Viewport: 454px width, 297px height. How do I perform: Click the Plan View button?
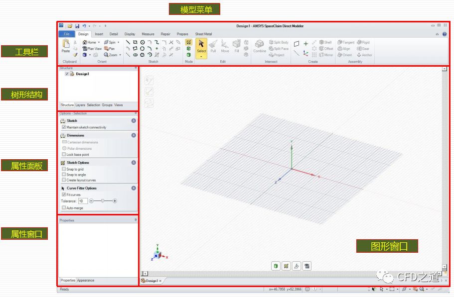pyautogui.click(x=92, y=49)
